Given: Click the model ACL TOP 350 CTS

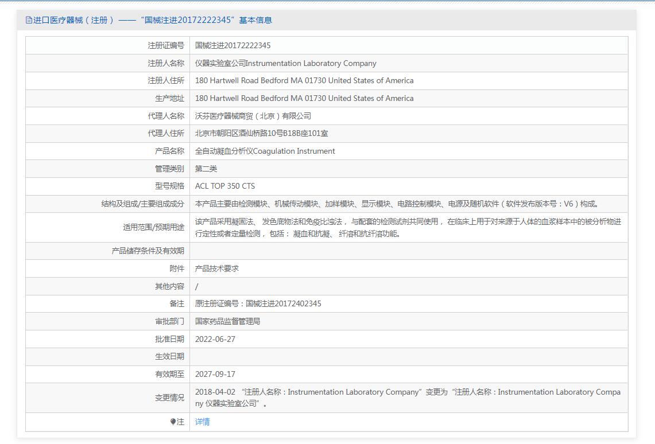Looking at the screenshot, I should [224, 186].
